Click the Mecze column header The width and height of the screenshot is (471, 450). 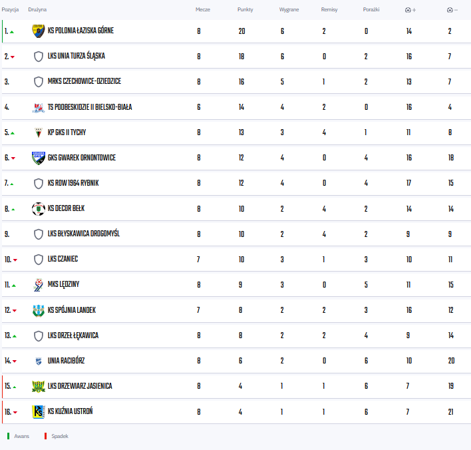tap(203, 9)
